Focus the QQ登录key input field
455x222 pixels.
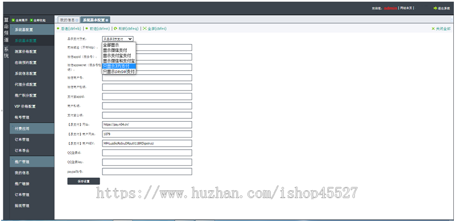(147, 162)
